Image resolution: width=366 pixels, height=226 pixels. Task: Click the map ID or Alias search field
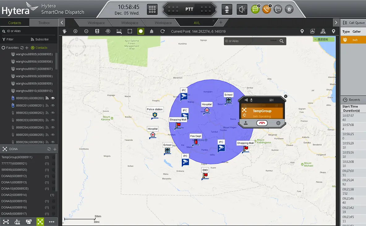click(250, 41)
